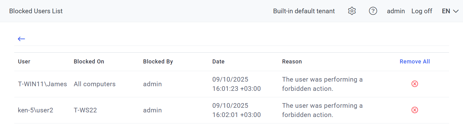
Task: Click the Remove All link
Action: point(415,62)
